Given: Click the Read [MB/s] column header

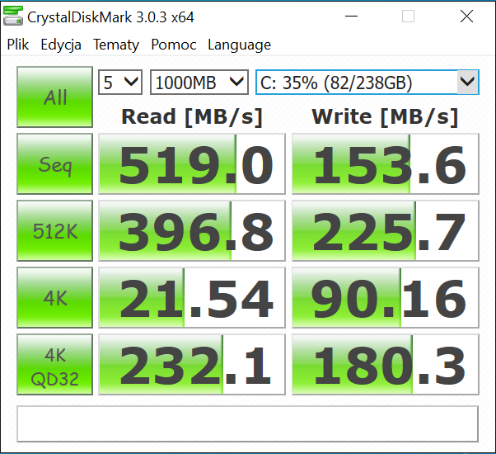Looking at the screenshot, I should point(192,117).
